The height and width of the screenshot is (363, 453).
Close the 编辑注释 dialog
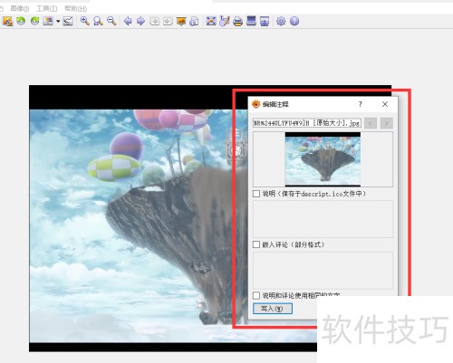point(385,104)
